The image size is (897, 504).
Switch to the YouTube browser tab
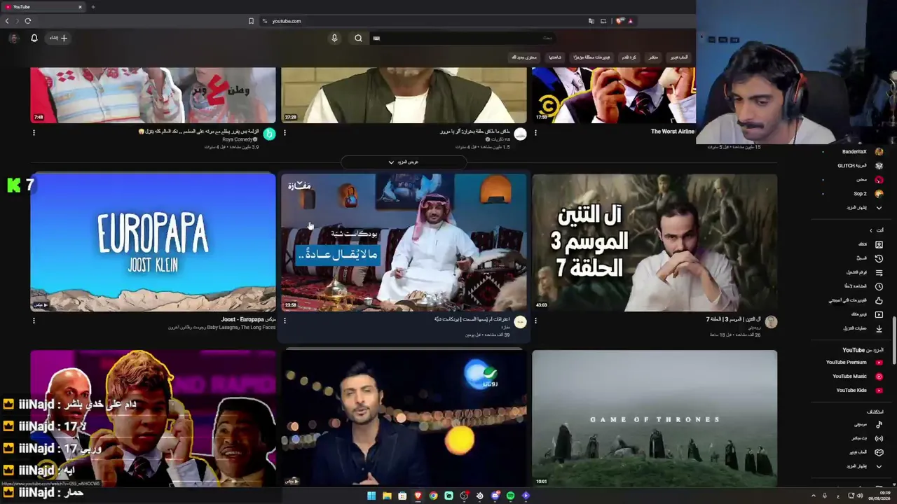42,7
